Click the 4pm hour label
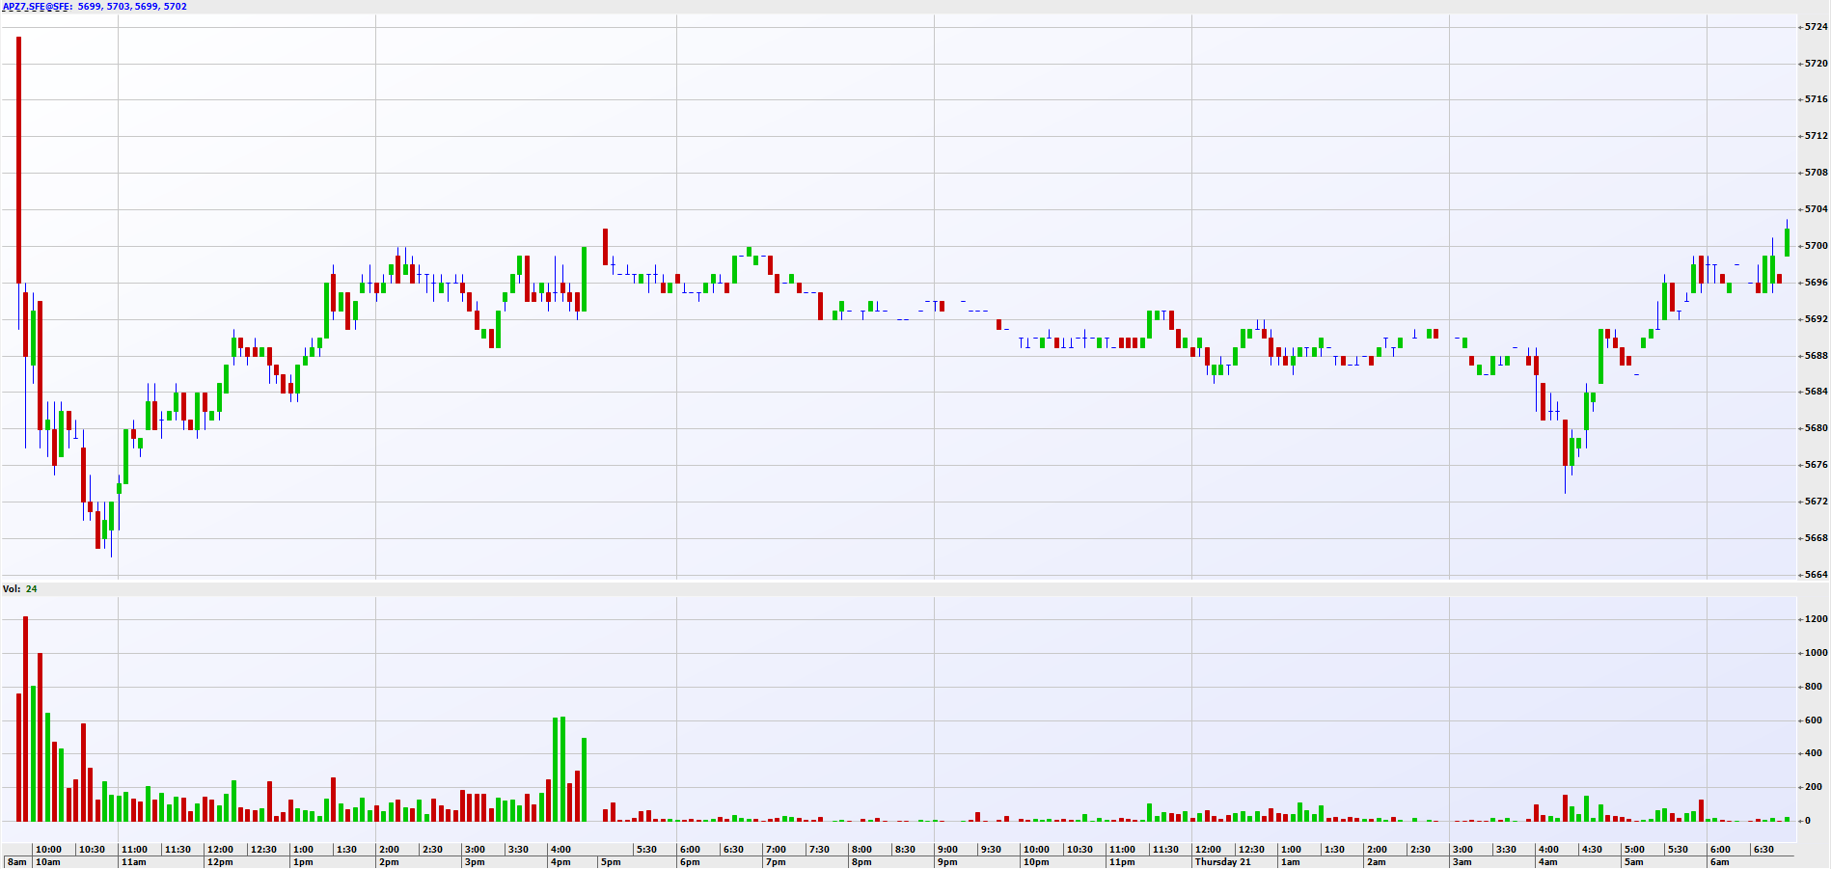This screenshot has width=1831, height=869. coord(560,862)
